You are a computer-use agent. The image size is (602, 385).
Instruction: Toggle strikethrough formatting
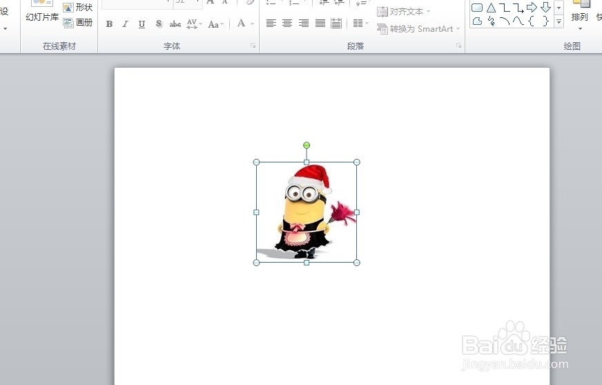[175, 24]
